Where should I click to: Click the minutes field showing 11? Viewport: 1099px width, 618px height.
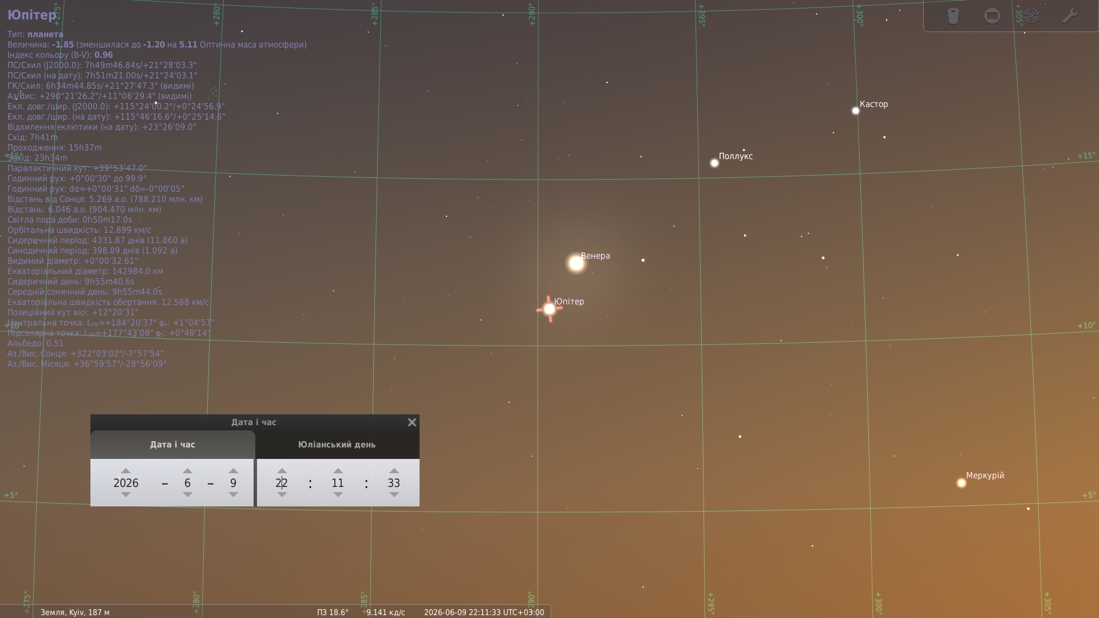coord(338,483)
